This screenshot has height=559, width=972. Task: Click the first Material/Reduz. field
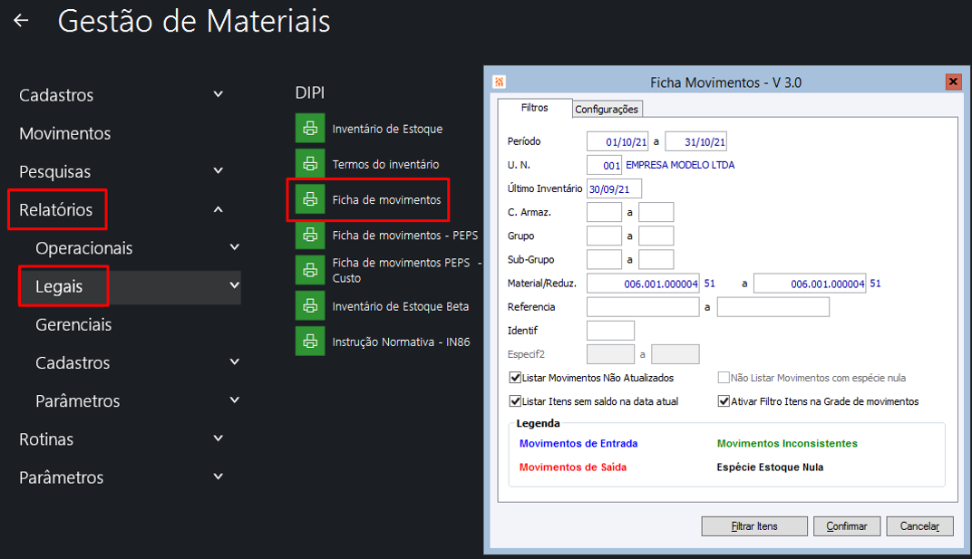[643, 284]
